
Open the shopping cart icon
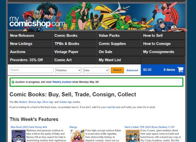pyautogui.click(x=180, y=70)
